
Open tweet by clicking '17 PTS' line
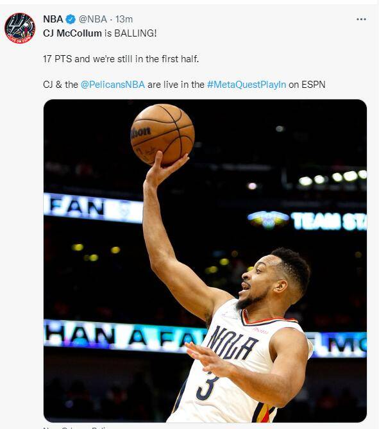tap(121, 59)
